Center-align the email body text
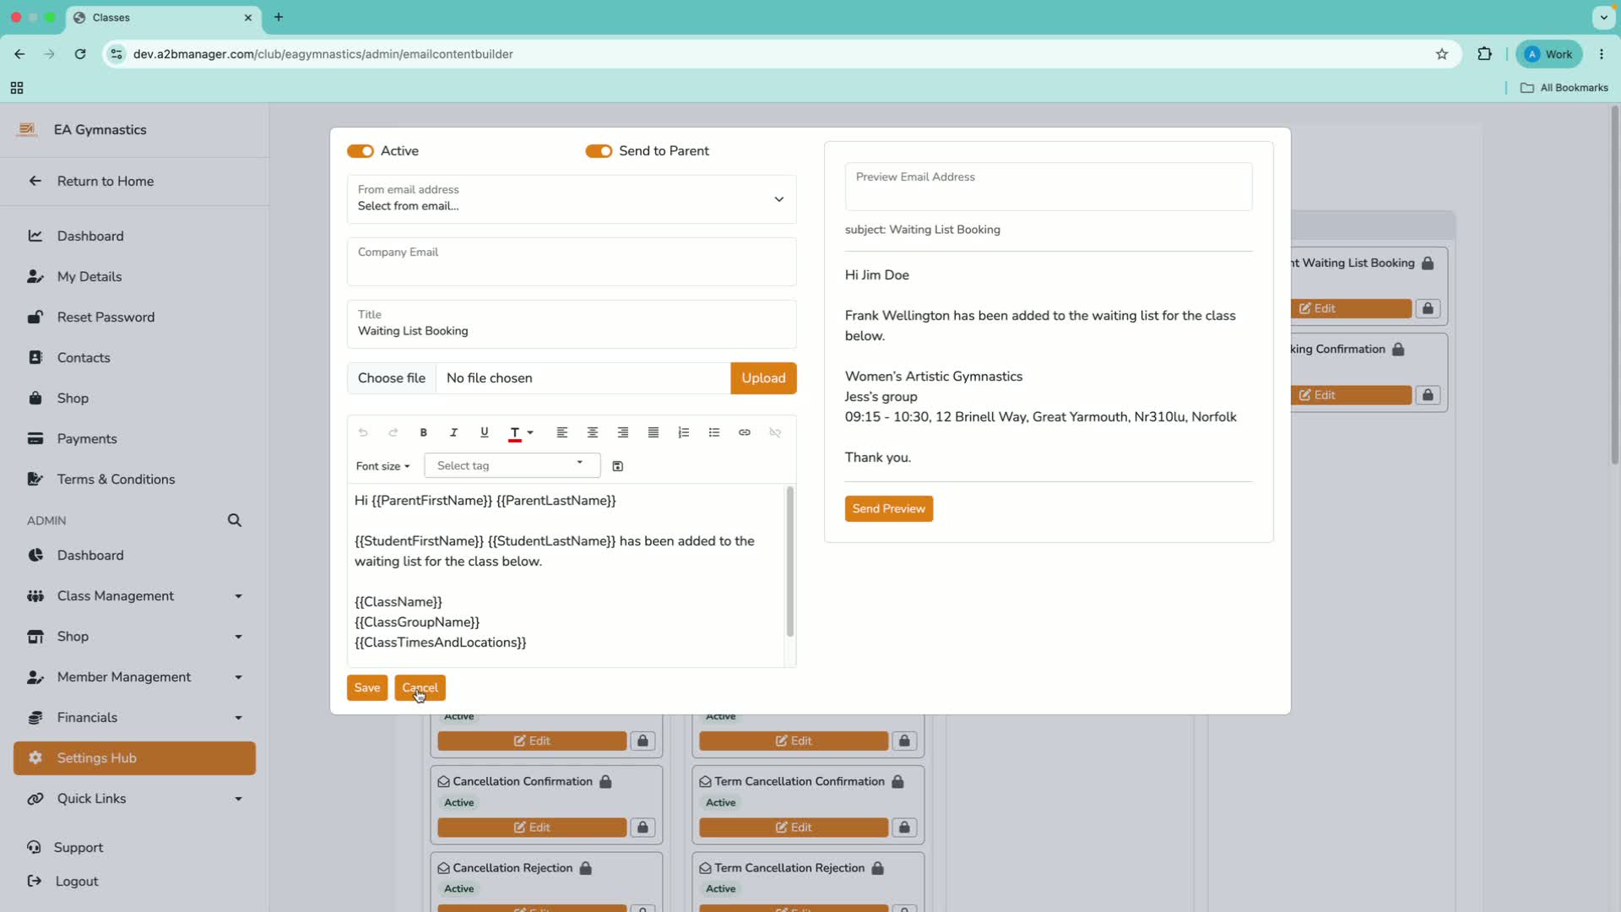 (592, 432)
